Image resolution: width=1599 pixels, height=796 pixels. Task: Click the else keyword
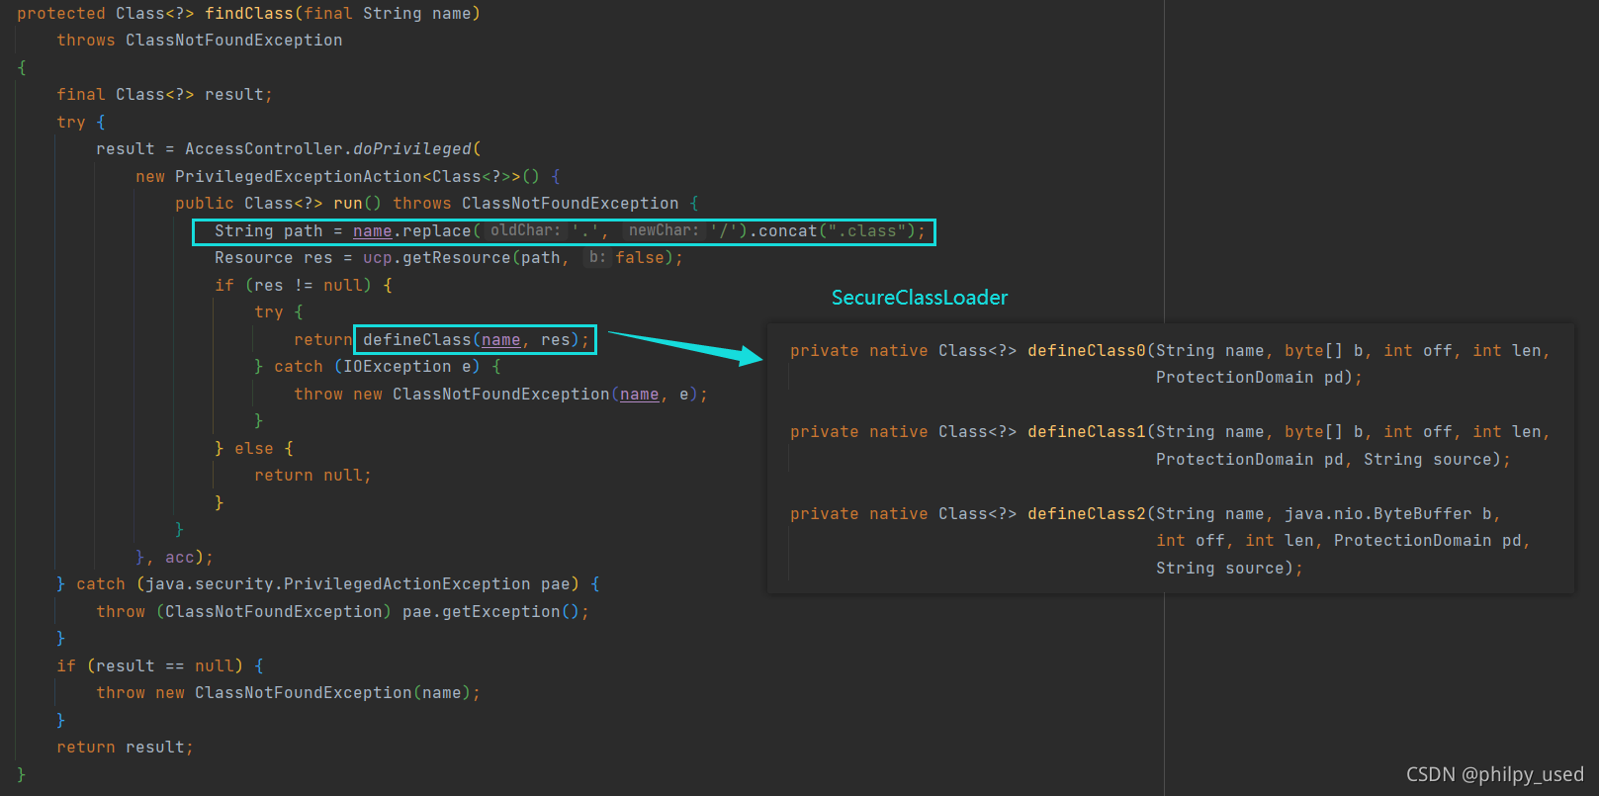253,448
